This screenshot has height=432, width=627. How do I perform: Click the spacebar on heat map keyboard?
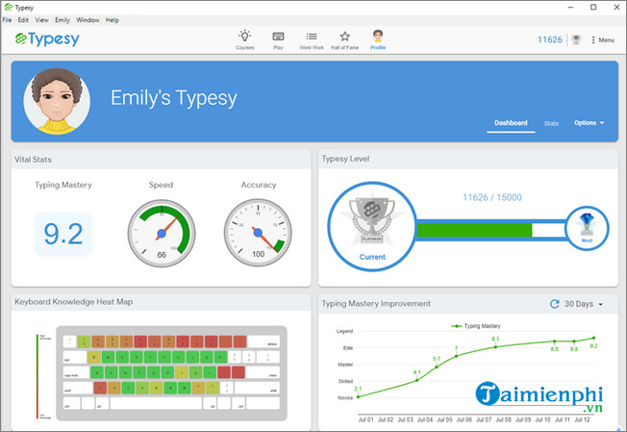(156, 403)
